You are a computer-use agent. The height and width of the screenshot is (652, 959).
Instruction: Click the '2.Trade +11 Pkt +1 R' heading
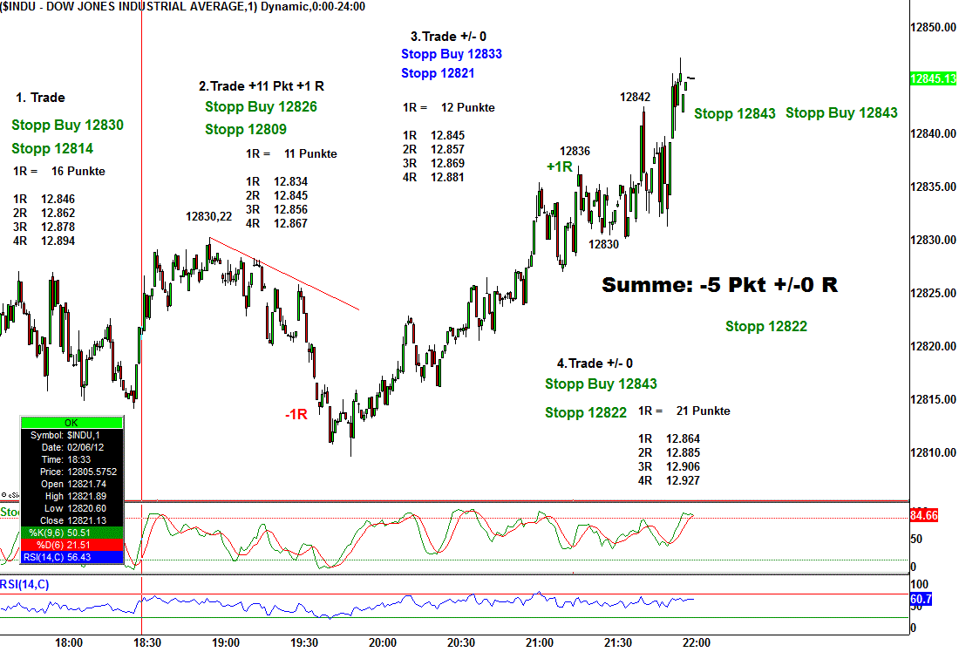coord(262,86)
